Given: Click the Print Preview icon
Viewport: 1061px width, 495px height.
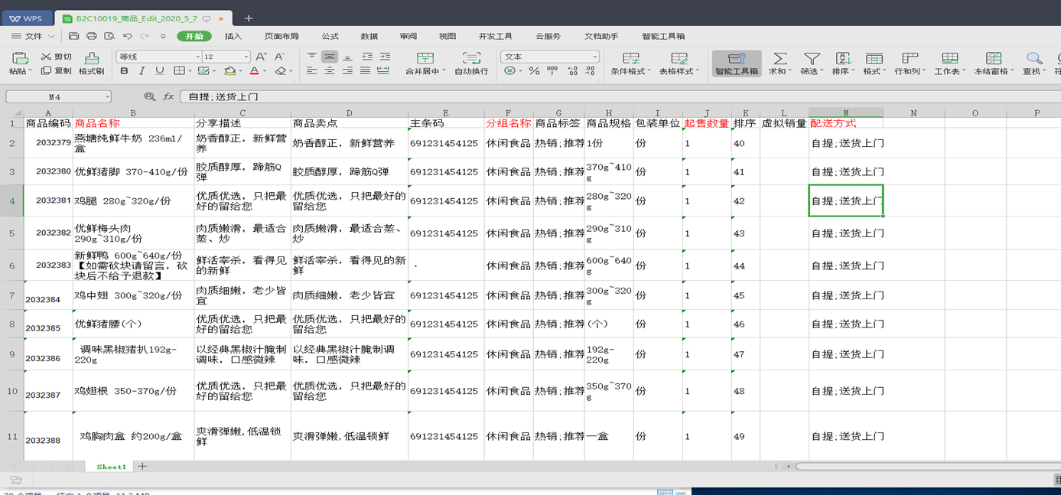Looking at the screenshot, I should (x=109, y=36).
